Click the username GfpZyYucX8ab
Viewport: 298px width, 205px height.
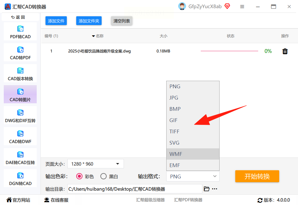[205, 7]
